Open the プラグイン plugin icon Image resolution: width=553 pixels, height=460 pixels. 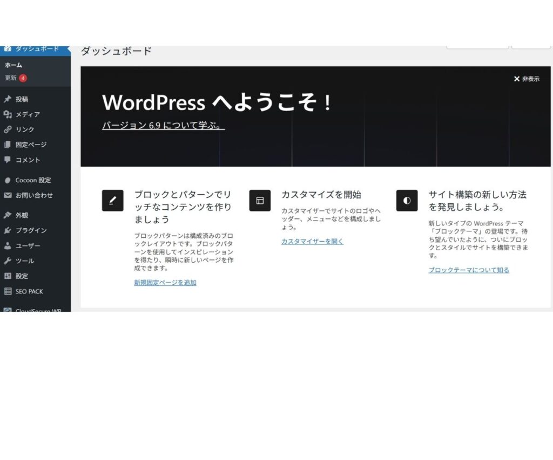(x=9, y=230)
